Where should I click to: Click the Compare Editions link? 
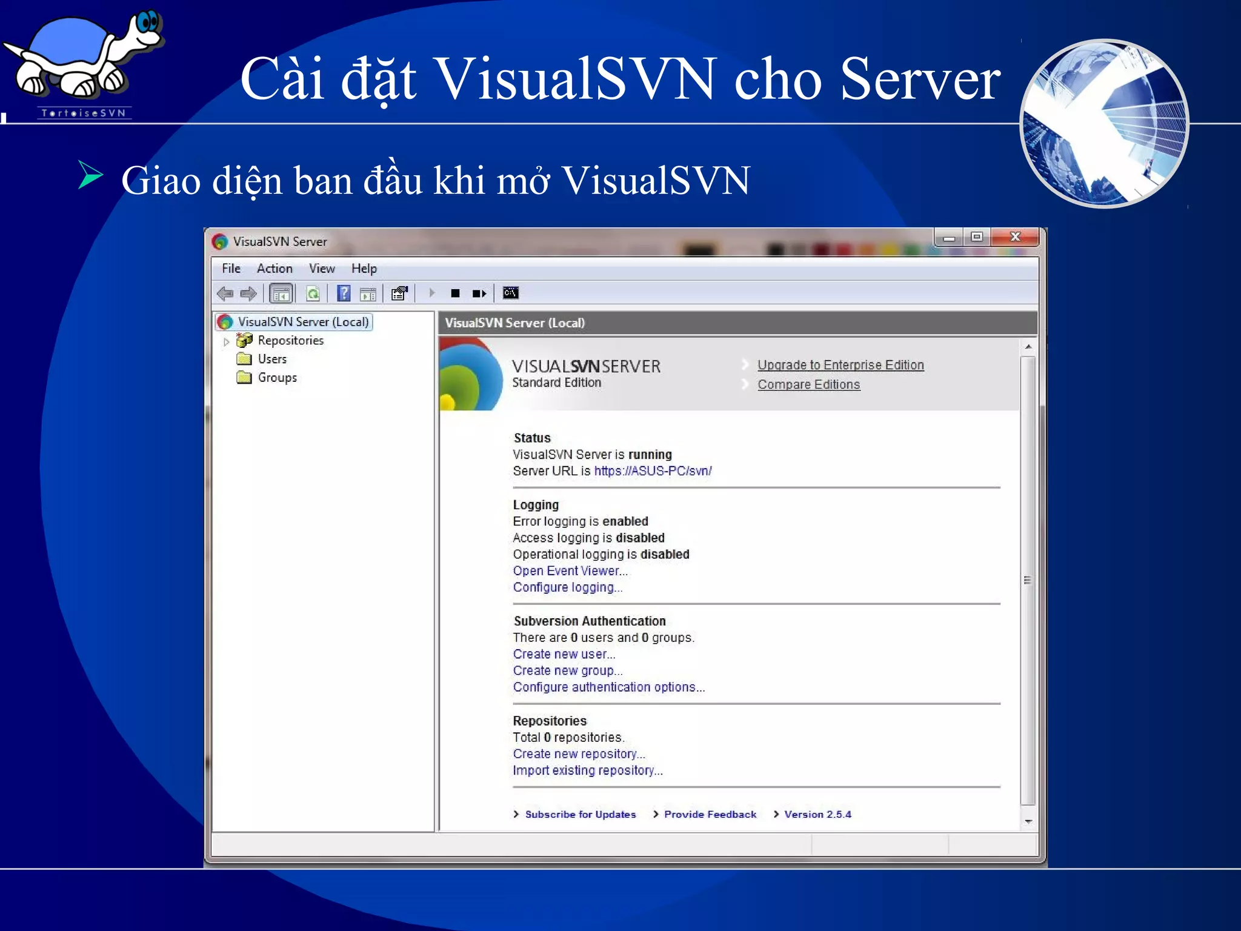pyautogui.click(x=808, y=384)
